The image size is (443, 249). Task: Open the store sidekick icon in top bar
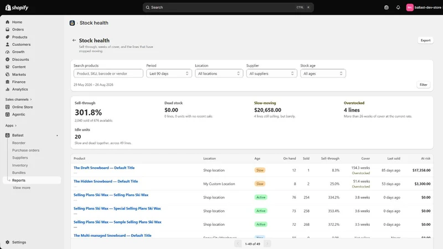[x=386, y=8]
